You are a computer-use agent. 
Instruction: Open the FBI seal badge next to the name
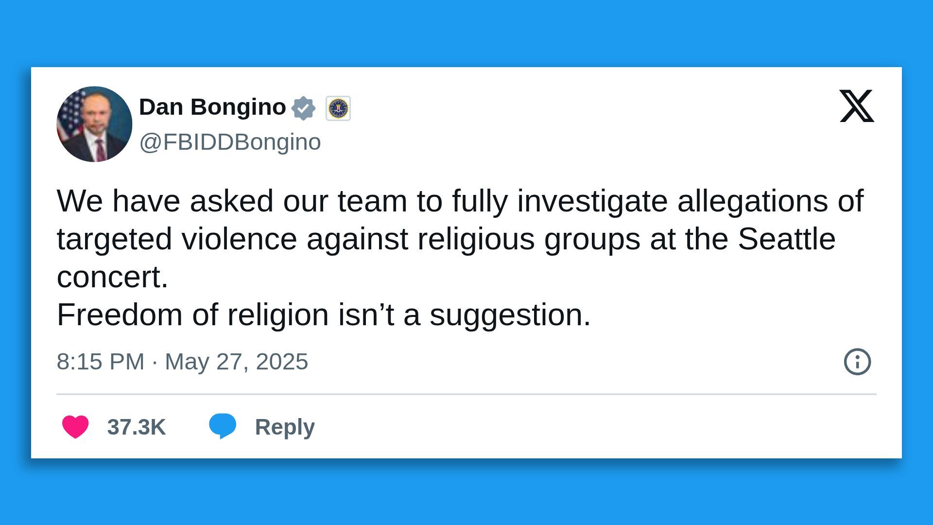pyautogui.click(x=338, y=108)
